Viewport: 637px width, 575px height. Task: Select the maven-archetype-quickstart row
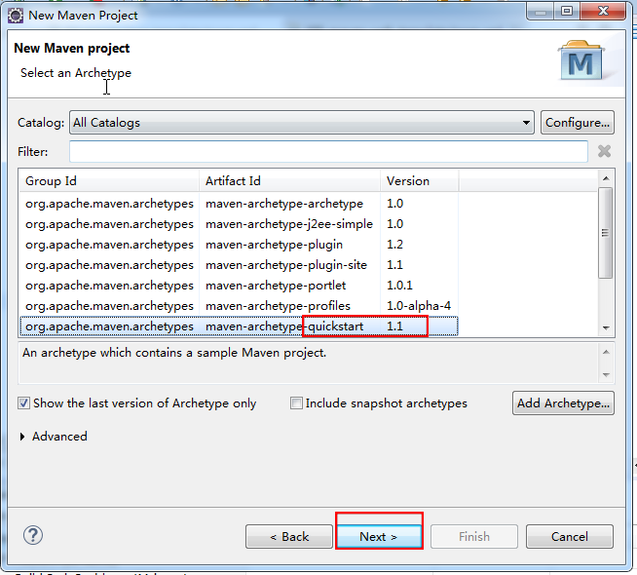point(239,326)
